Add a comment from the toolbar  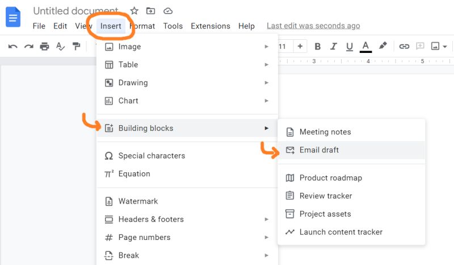pos(420,46)
